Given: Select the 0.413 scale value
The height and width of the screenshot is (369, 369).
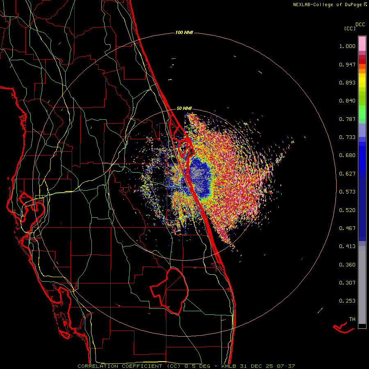Looking at the screenshot, I should coord(347,246).
